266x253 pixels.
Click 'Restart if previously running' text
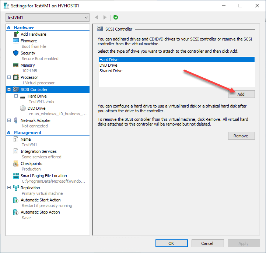[47, 205]
